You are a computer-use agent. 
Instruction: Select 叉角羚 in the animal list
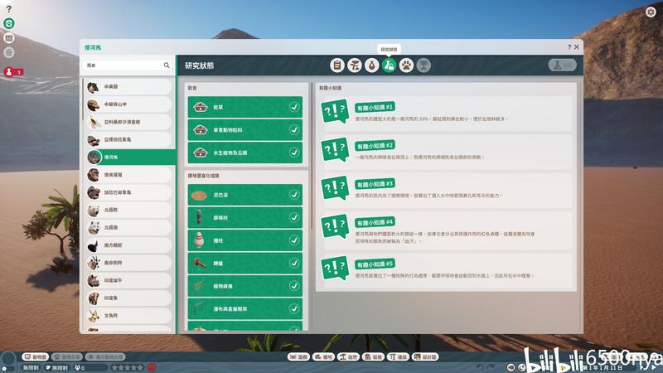pos(129,316)
